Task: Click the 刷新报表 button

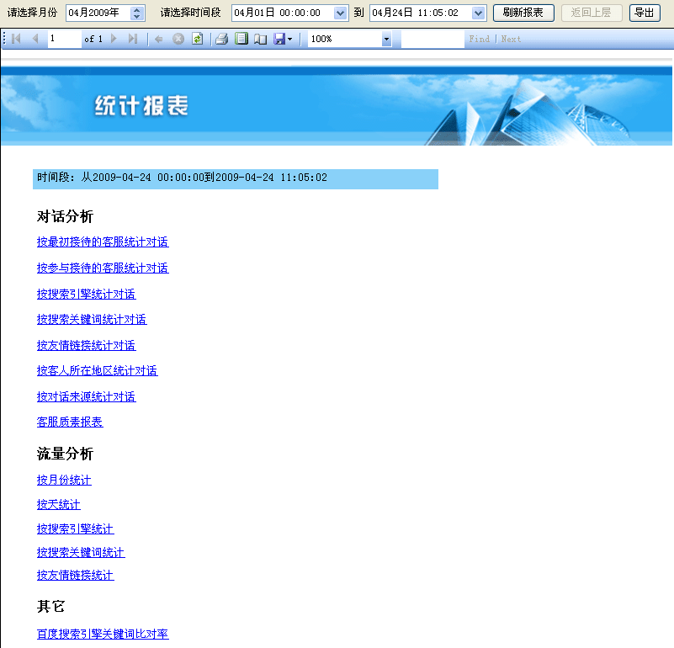Action: [523, 13]
